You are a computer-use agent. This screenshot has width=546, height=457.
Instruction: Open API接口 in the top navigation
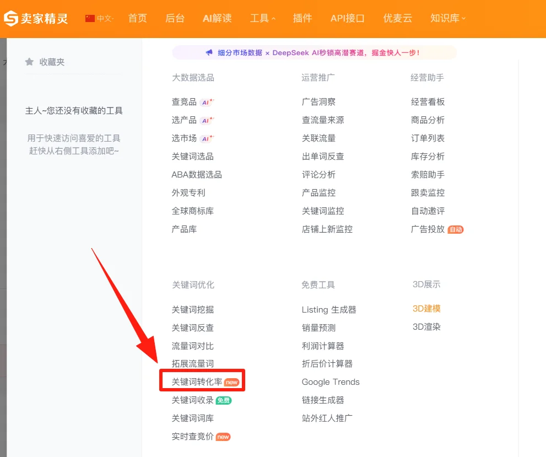[x=348, y=18]
